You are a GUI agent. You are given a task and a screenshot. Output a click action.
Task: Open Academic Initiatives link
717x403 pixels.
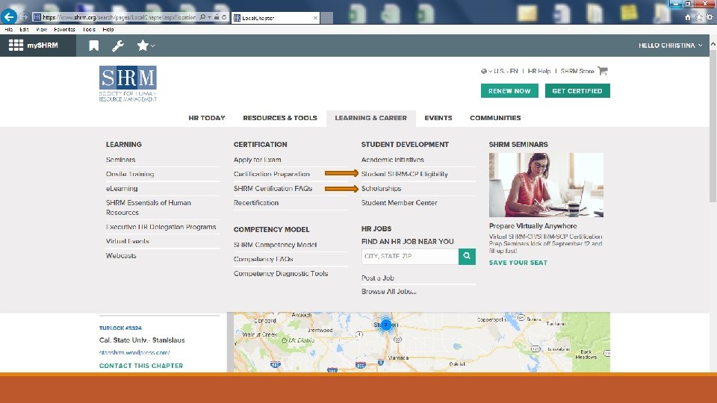392,160
